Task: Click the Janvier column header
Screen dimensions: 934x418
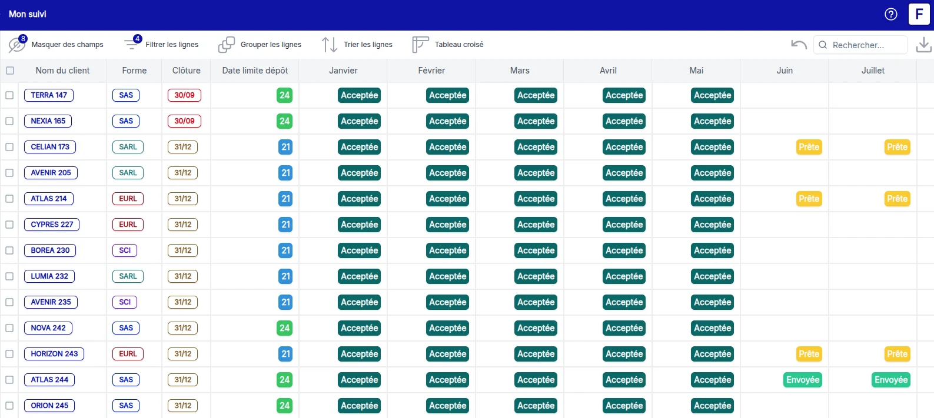Action: pyautogui.click(x=343, y=71)
